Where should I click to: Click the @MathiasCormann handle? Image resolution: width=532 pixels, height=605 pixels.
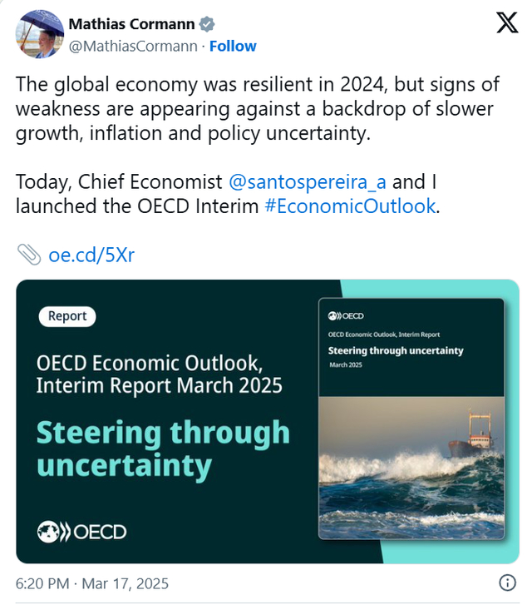(x=132, y=46)
